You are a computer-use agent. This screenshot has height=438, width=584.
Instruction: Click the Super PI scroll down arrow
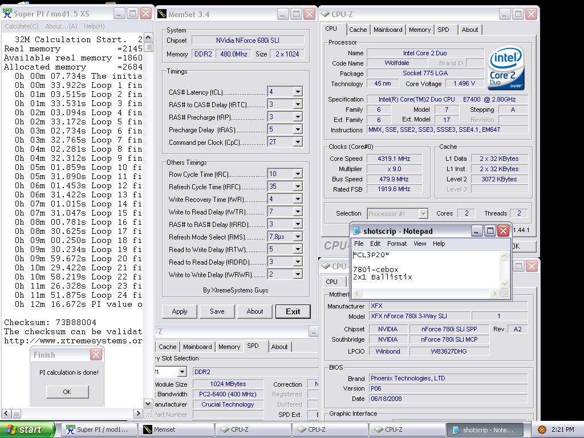[148, 404]
